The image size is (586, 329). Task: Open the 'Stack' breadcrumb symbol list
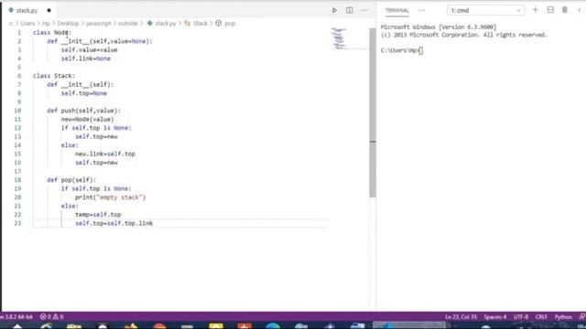(x=201, y=23)
